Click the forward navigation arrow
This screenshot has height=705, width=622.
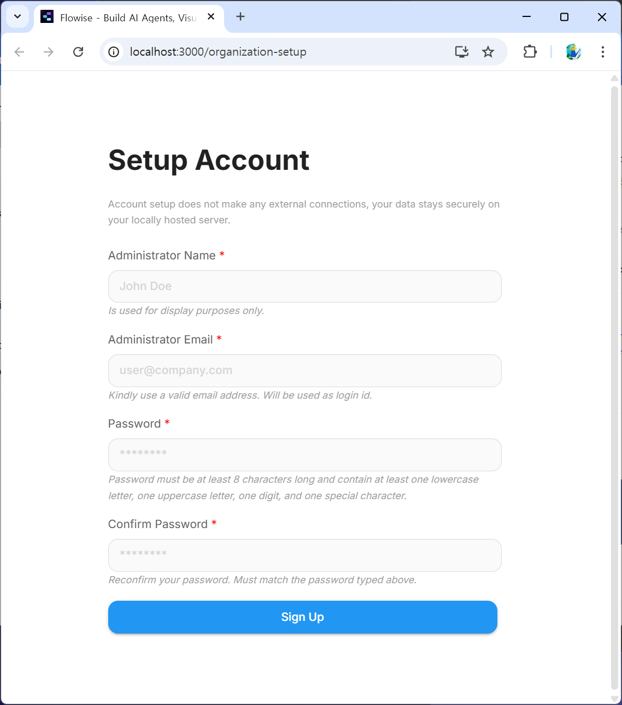click(49, 52)
